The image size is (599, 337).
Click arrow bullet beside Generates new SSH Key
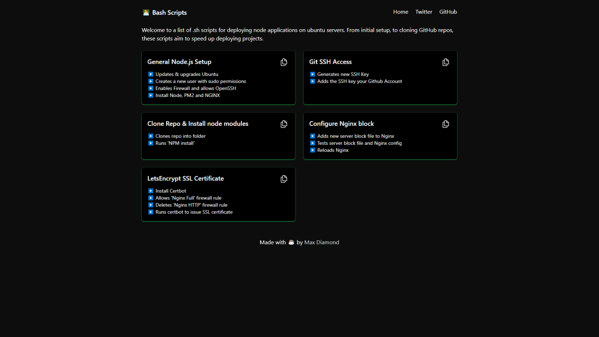(312, 74)
